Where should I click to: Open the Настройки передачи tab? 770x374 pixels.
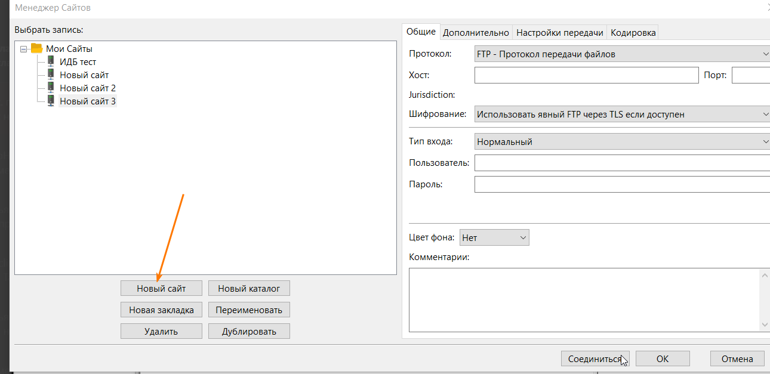tap(560, 33)
